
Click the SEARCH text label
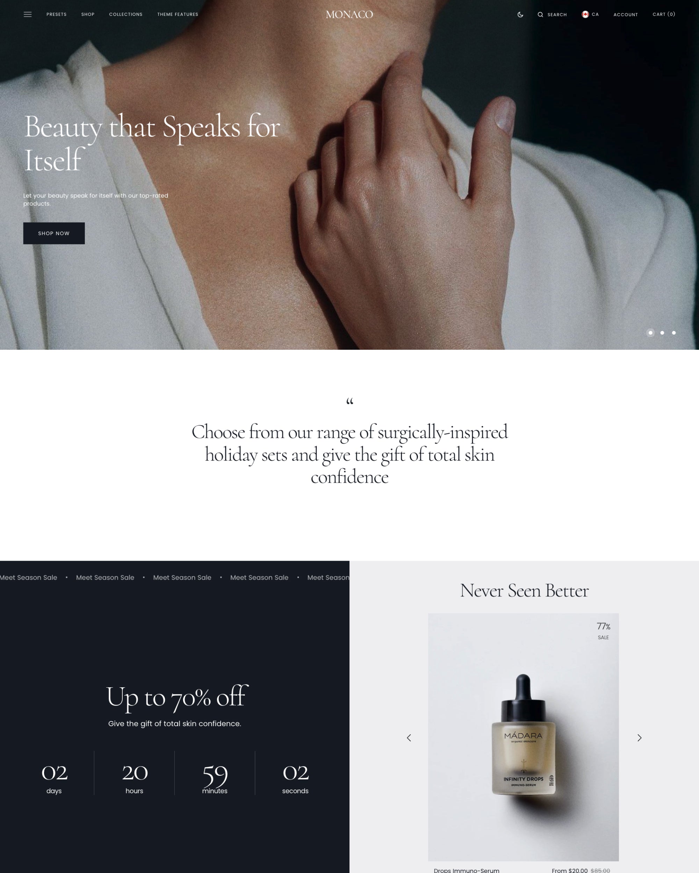(558, 14)
